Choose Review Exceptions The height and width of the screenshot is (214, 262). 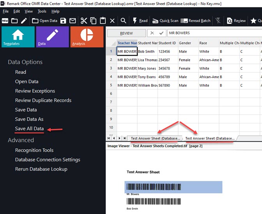tap(35, 91)
